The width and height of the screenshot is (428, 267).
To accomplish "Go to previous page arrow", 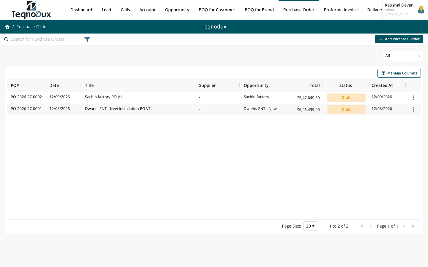I will click(x=371, y=226).
